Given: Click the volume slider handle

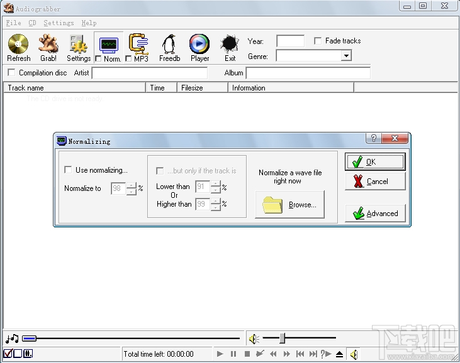Looking at the screenshot, I should pos(282,338).
